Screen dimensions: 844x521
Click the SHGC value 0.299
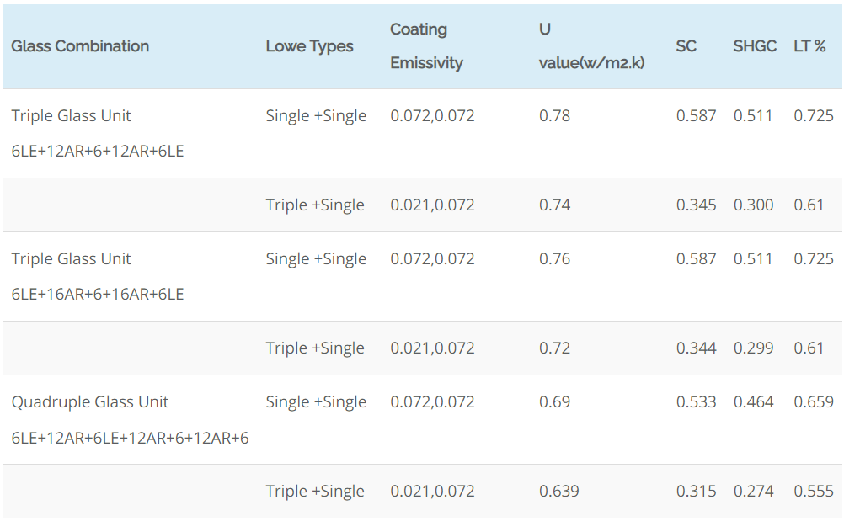[753, 348]
